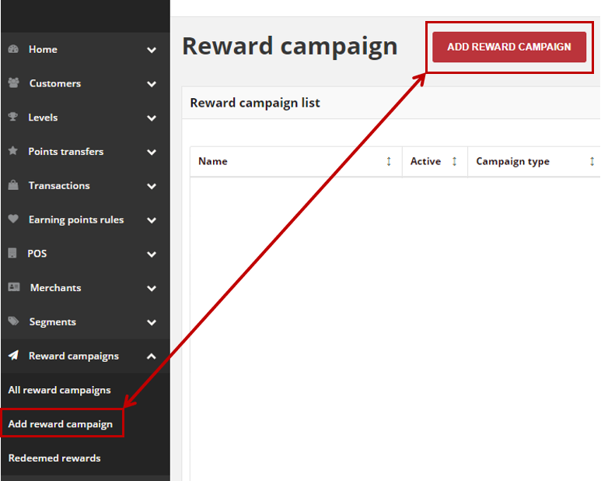Click the Customers group icon
Screen dimensions: 601x481
[14, 83]
